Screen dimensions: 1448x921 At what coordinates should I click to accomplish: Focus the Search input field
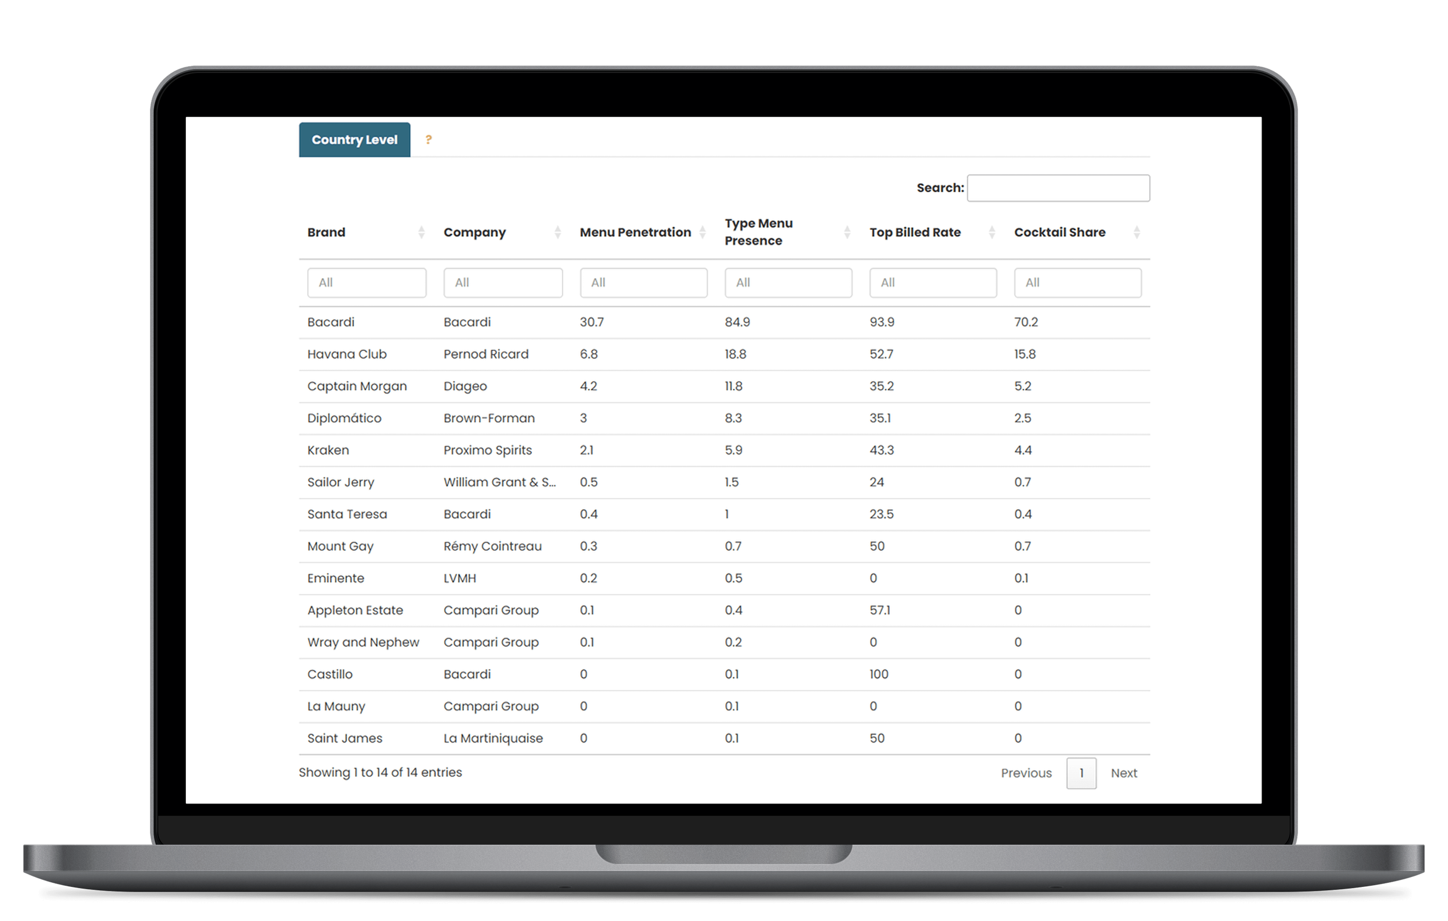tap(1058, 188)
